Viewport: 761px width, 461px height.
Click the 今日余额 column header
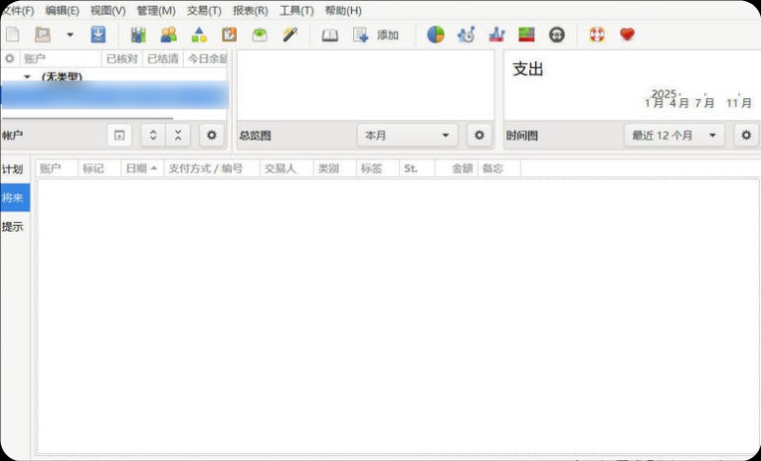[205, 59]
